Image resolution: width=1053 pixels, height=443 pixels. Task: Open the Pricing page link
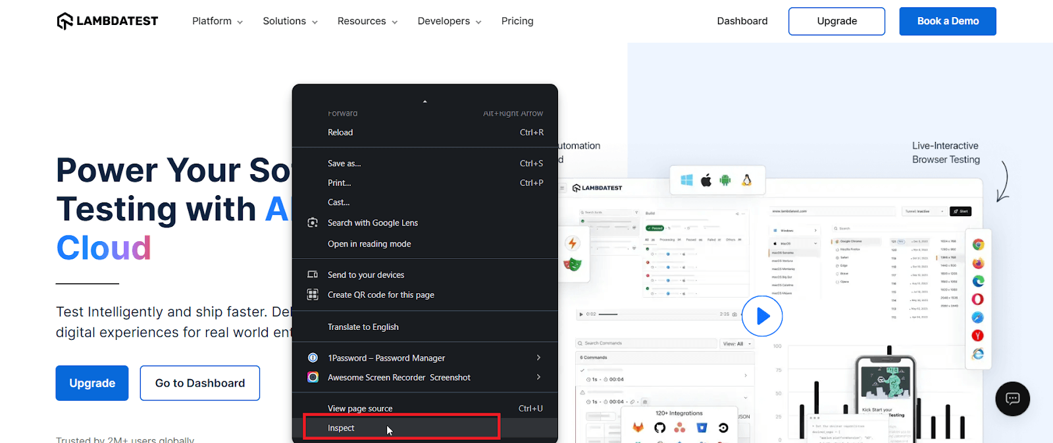point(517,21)
